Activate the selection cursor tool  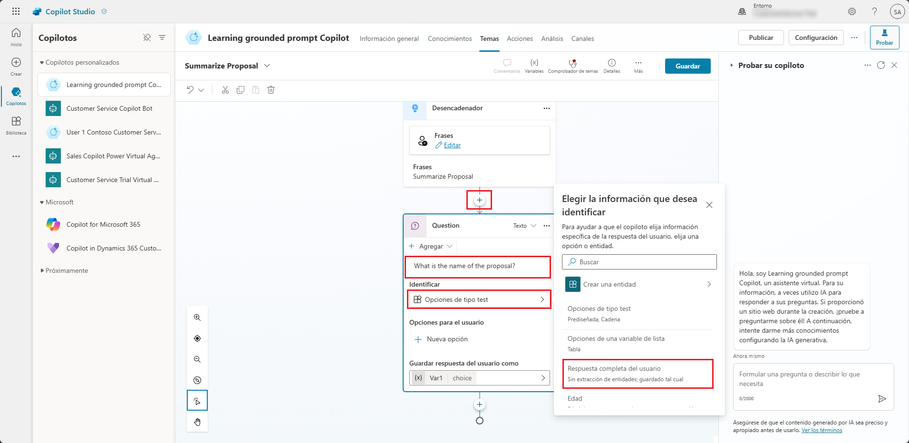click(x=197, y=401)
